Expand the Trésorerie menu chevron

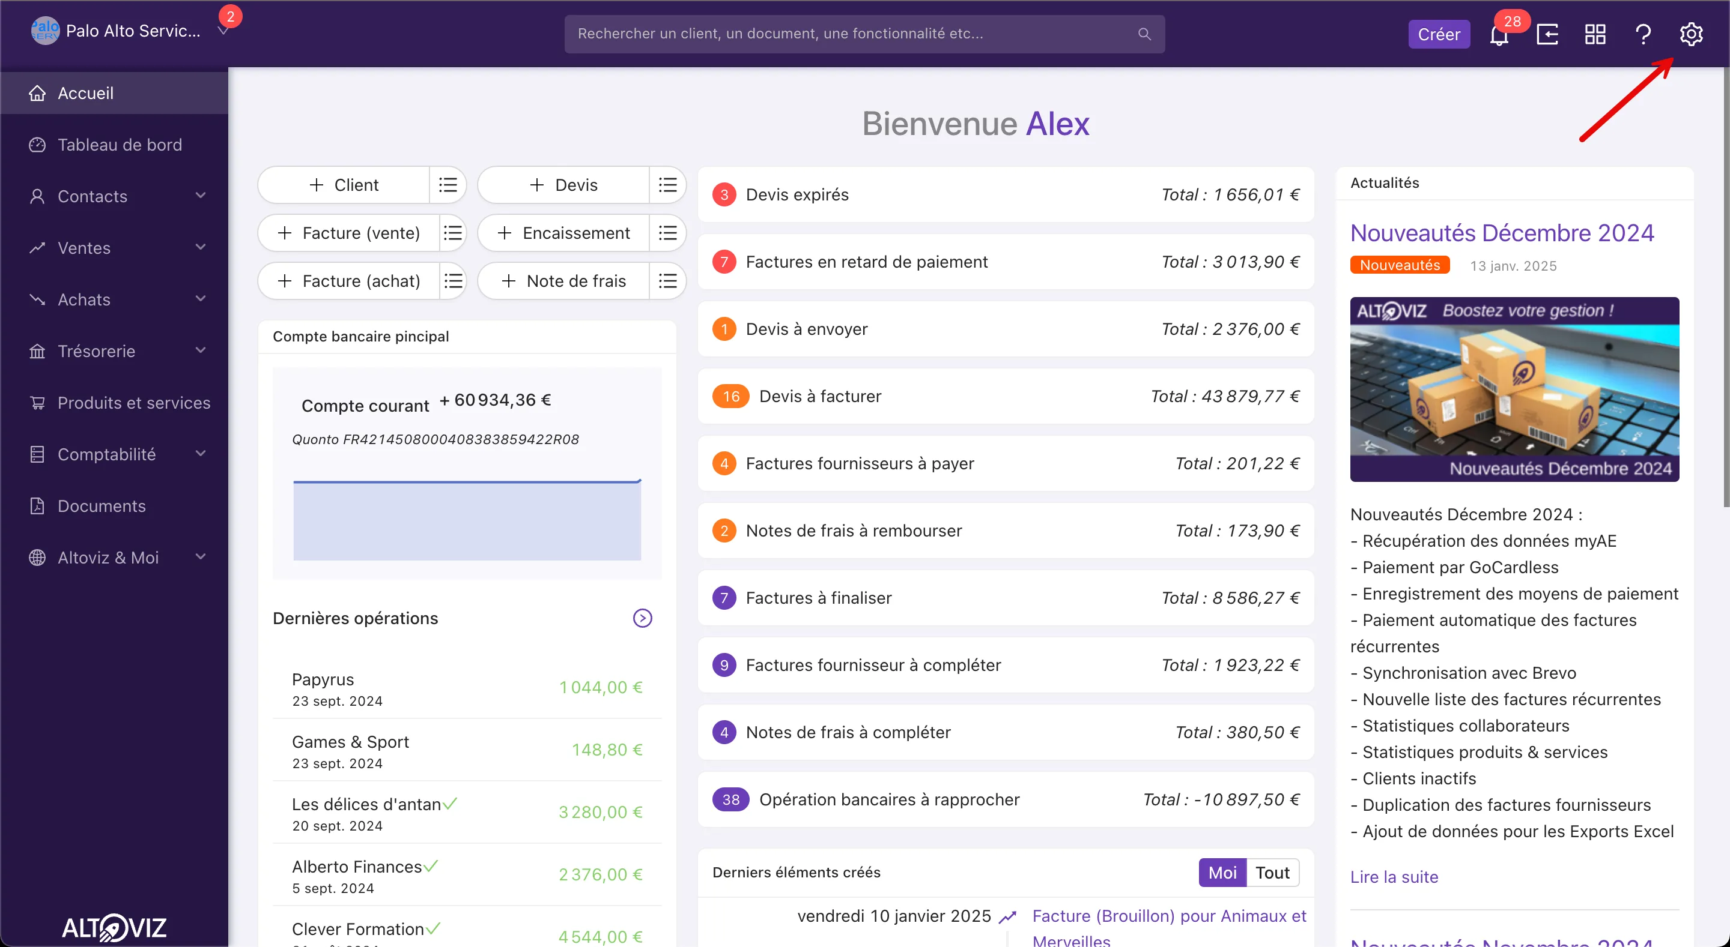point(200,350)
